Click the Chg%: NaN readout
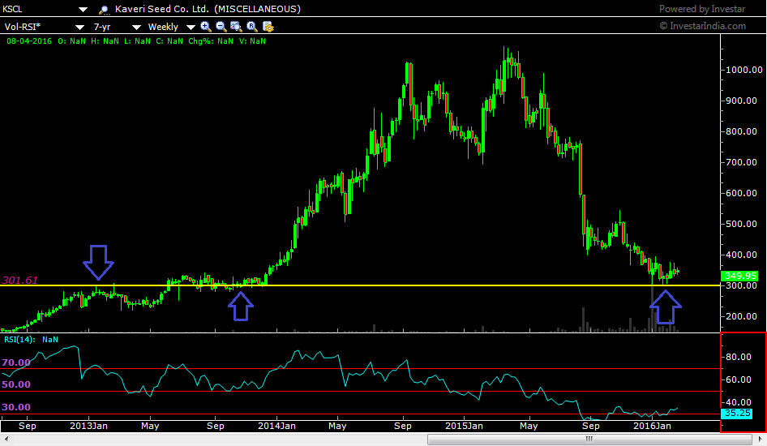 coord(211,41)
